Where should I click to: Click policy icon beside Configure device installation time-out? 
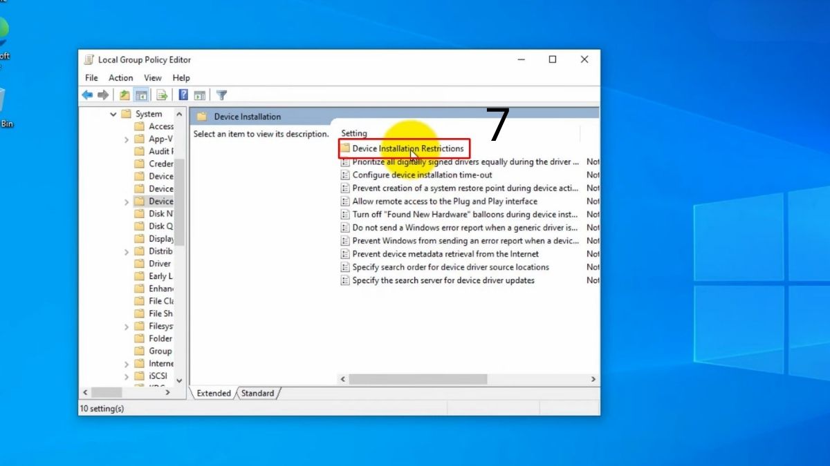tap(345, 175)
